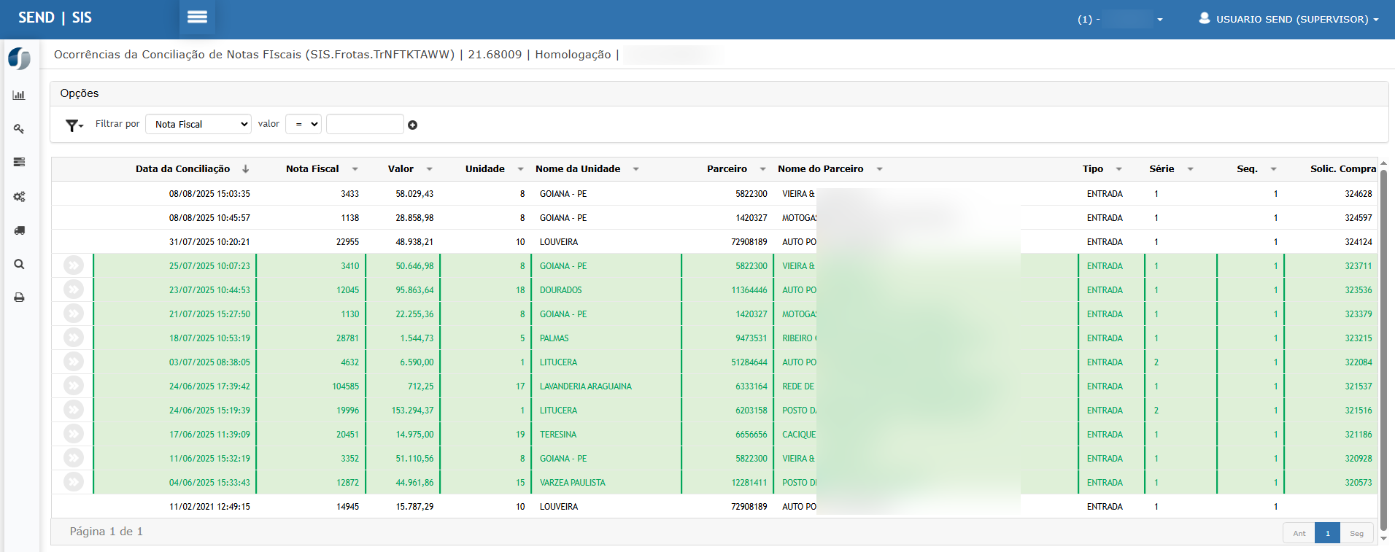Sort by Data da Conciliação column
Image resolution: width=1395 pixels, height=552 pixels.
(x=182, y=169)
